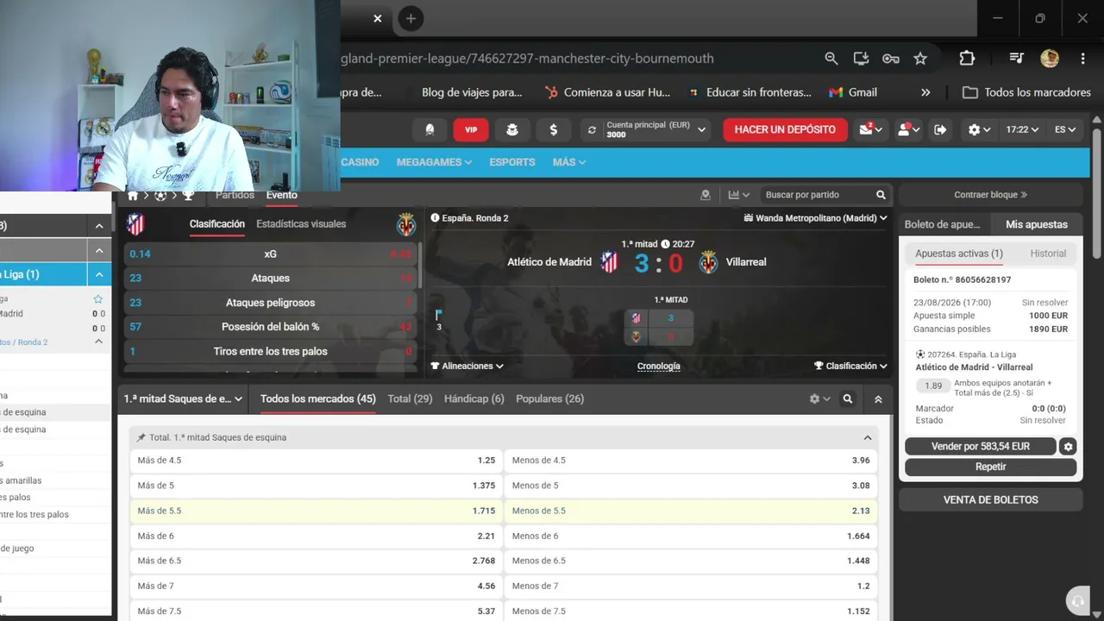Click the dollar sign icon

point(554,129)
